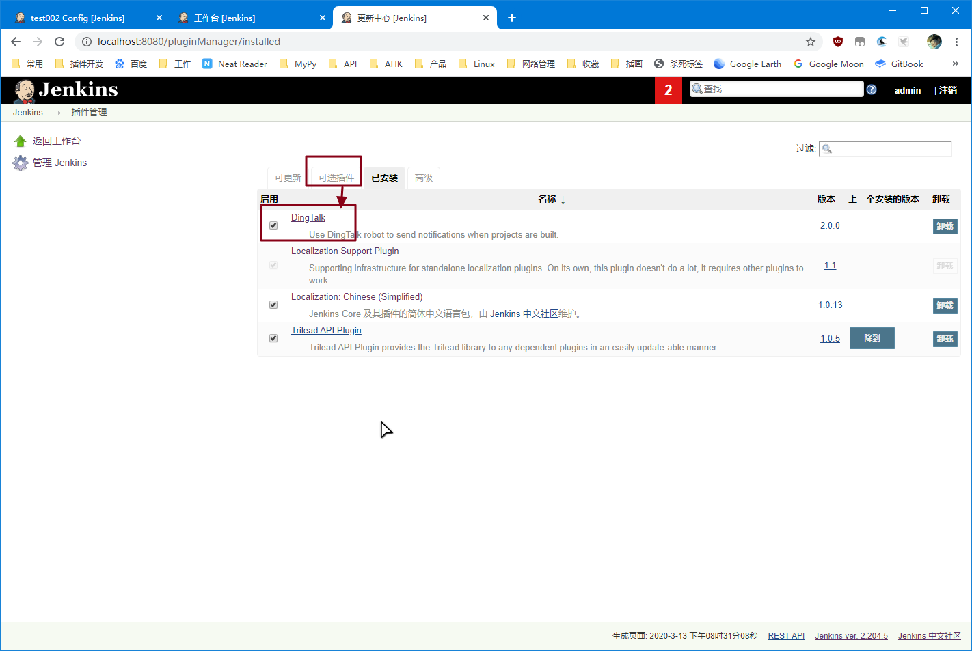The height and width of the screenshot is (651, 972).
Task: Open version 2.0.0 link for DingTalk
Action: point(830,225)
